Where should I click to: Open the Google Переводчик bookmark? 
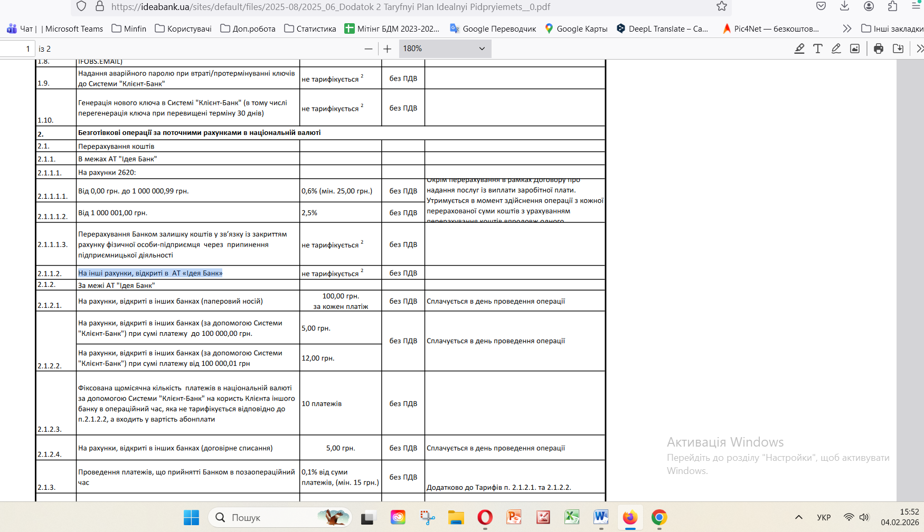pyautogui.click(x=493, y=28)
